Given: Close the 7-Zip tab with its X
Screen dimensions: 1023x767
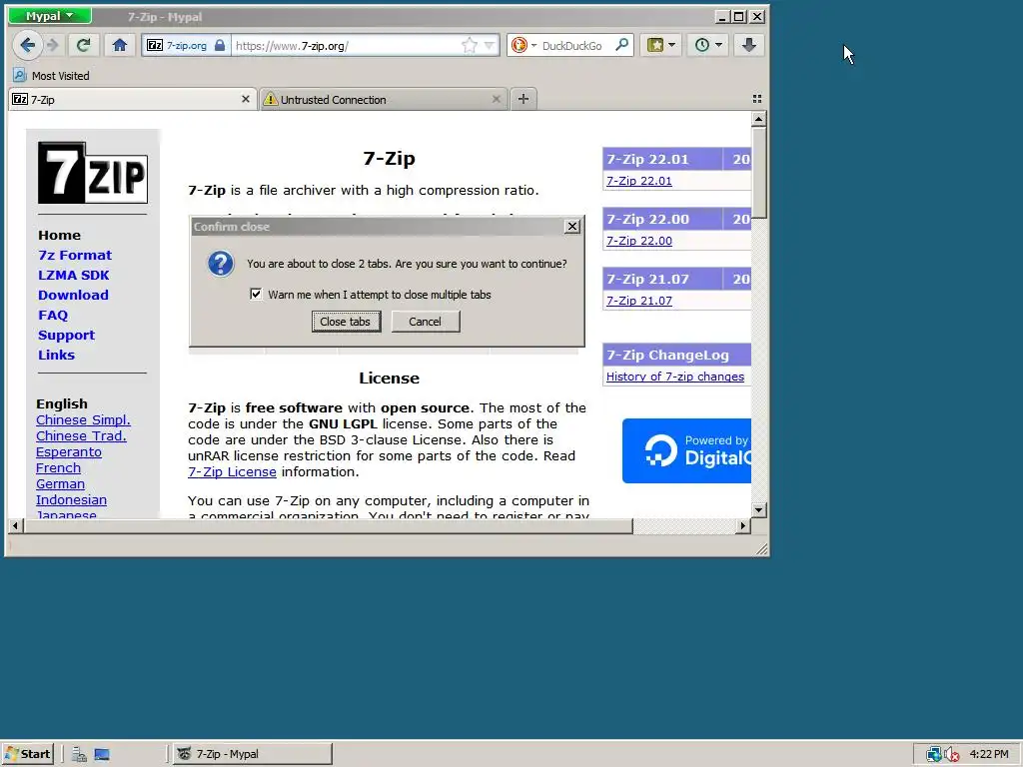Looking at the screenshot, I should pyautogui.click(x=246, y=99).
